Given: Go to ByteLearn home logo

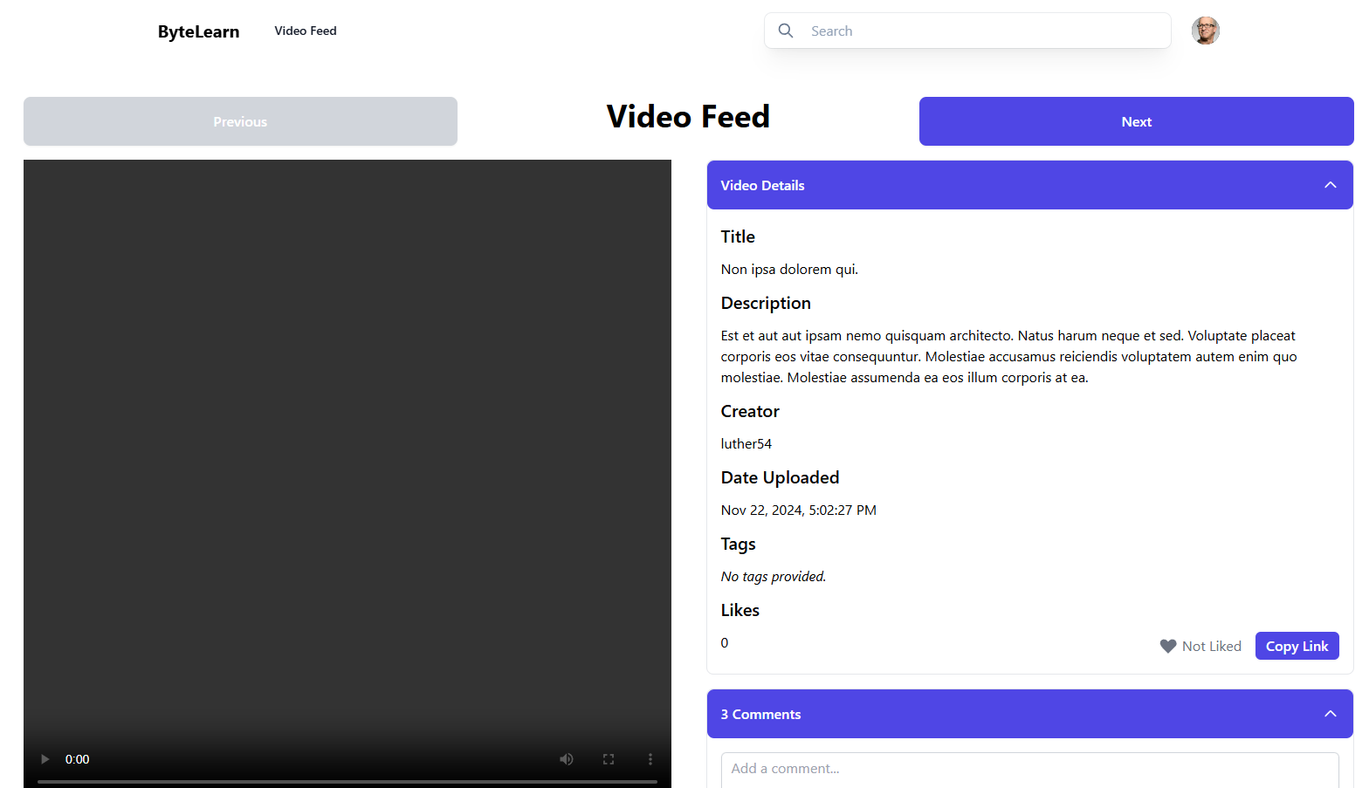Looking at the screenshot, I should coord(198,31).
